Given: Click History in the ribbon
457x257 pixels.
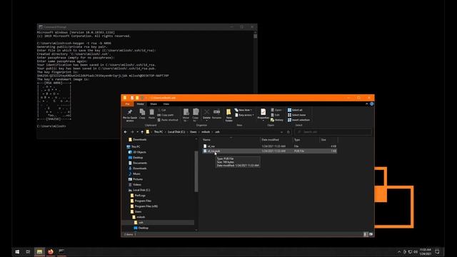Looking at the screenshot, I should tap(277, 120).
